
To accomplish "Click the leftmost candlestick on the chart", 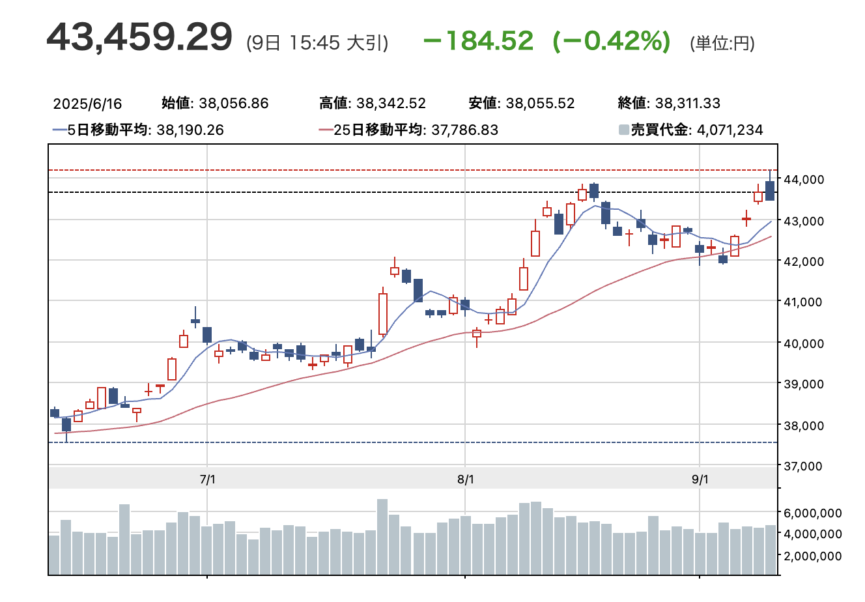I will point(55,412).
